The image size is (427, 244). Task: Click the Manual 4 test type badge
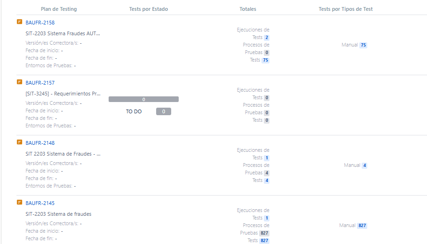click(364, 165)
